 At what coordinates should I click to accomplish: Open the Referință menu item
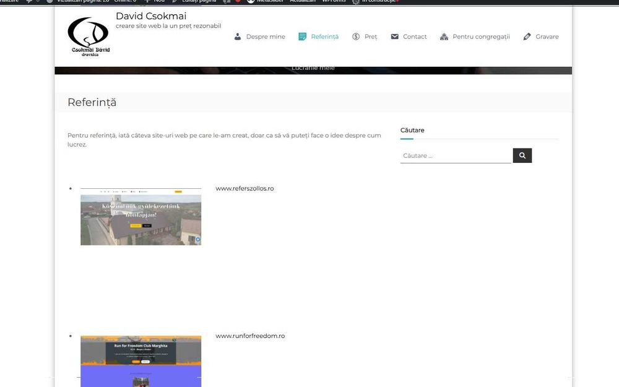click(324, 37)
